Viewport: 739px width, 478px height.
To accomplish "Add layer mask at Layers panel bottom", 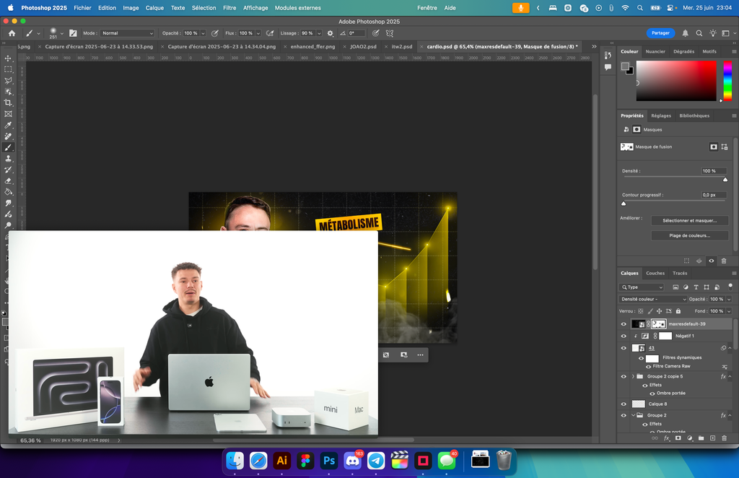I will 678,438.
